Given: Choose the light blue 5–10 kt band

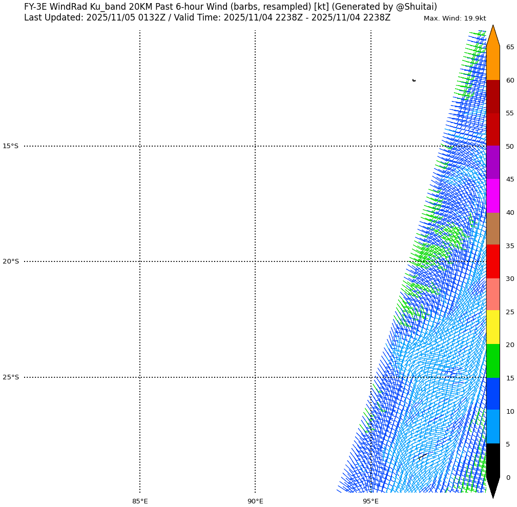Looking at the screenshot, I should (492, 427).
